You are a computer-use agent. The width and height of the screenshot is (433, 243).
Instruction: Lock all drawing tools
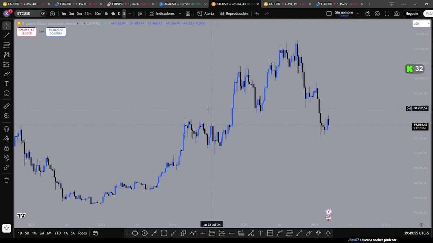click(x=6, y=148)
